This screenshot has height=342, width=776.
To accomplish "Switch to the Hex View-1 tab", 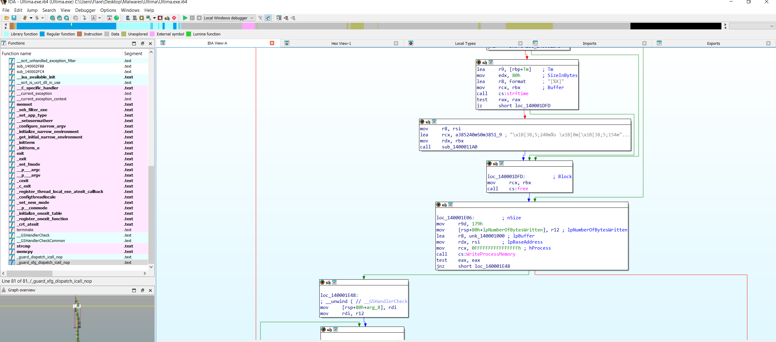I will coord(341,43).
